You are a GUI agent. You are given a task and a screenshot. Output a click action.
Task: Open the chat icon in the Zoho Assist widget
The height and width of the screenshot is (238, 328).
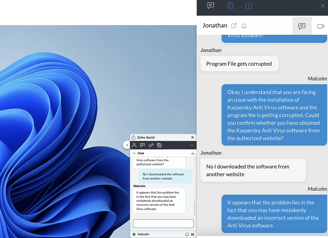tap(142, 145)
